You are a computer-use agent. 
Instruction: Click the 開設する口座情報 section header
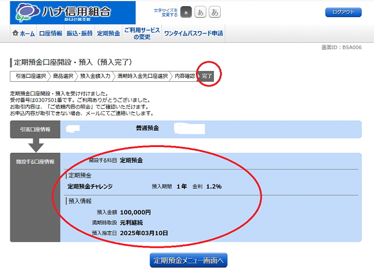35,162
